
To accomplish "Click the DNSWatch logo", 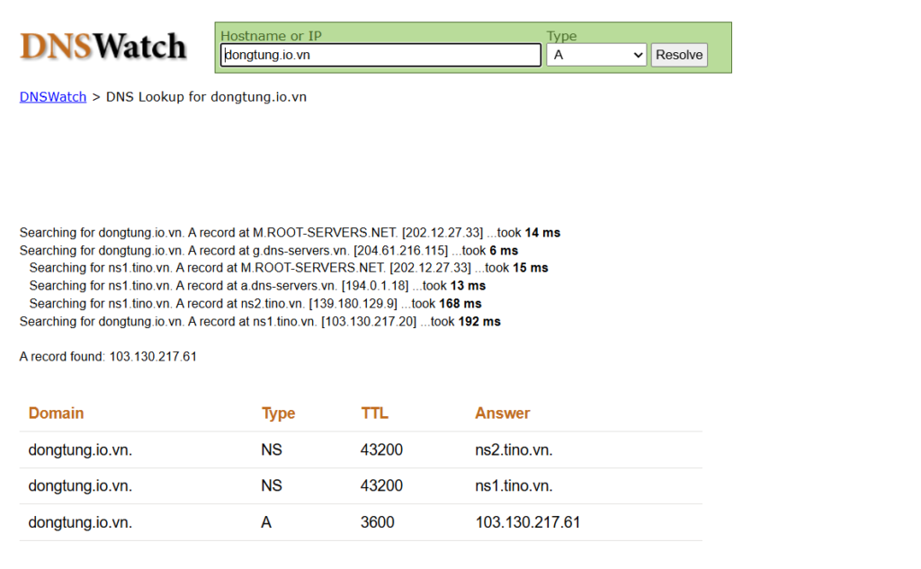I will (103, 47).
